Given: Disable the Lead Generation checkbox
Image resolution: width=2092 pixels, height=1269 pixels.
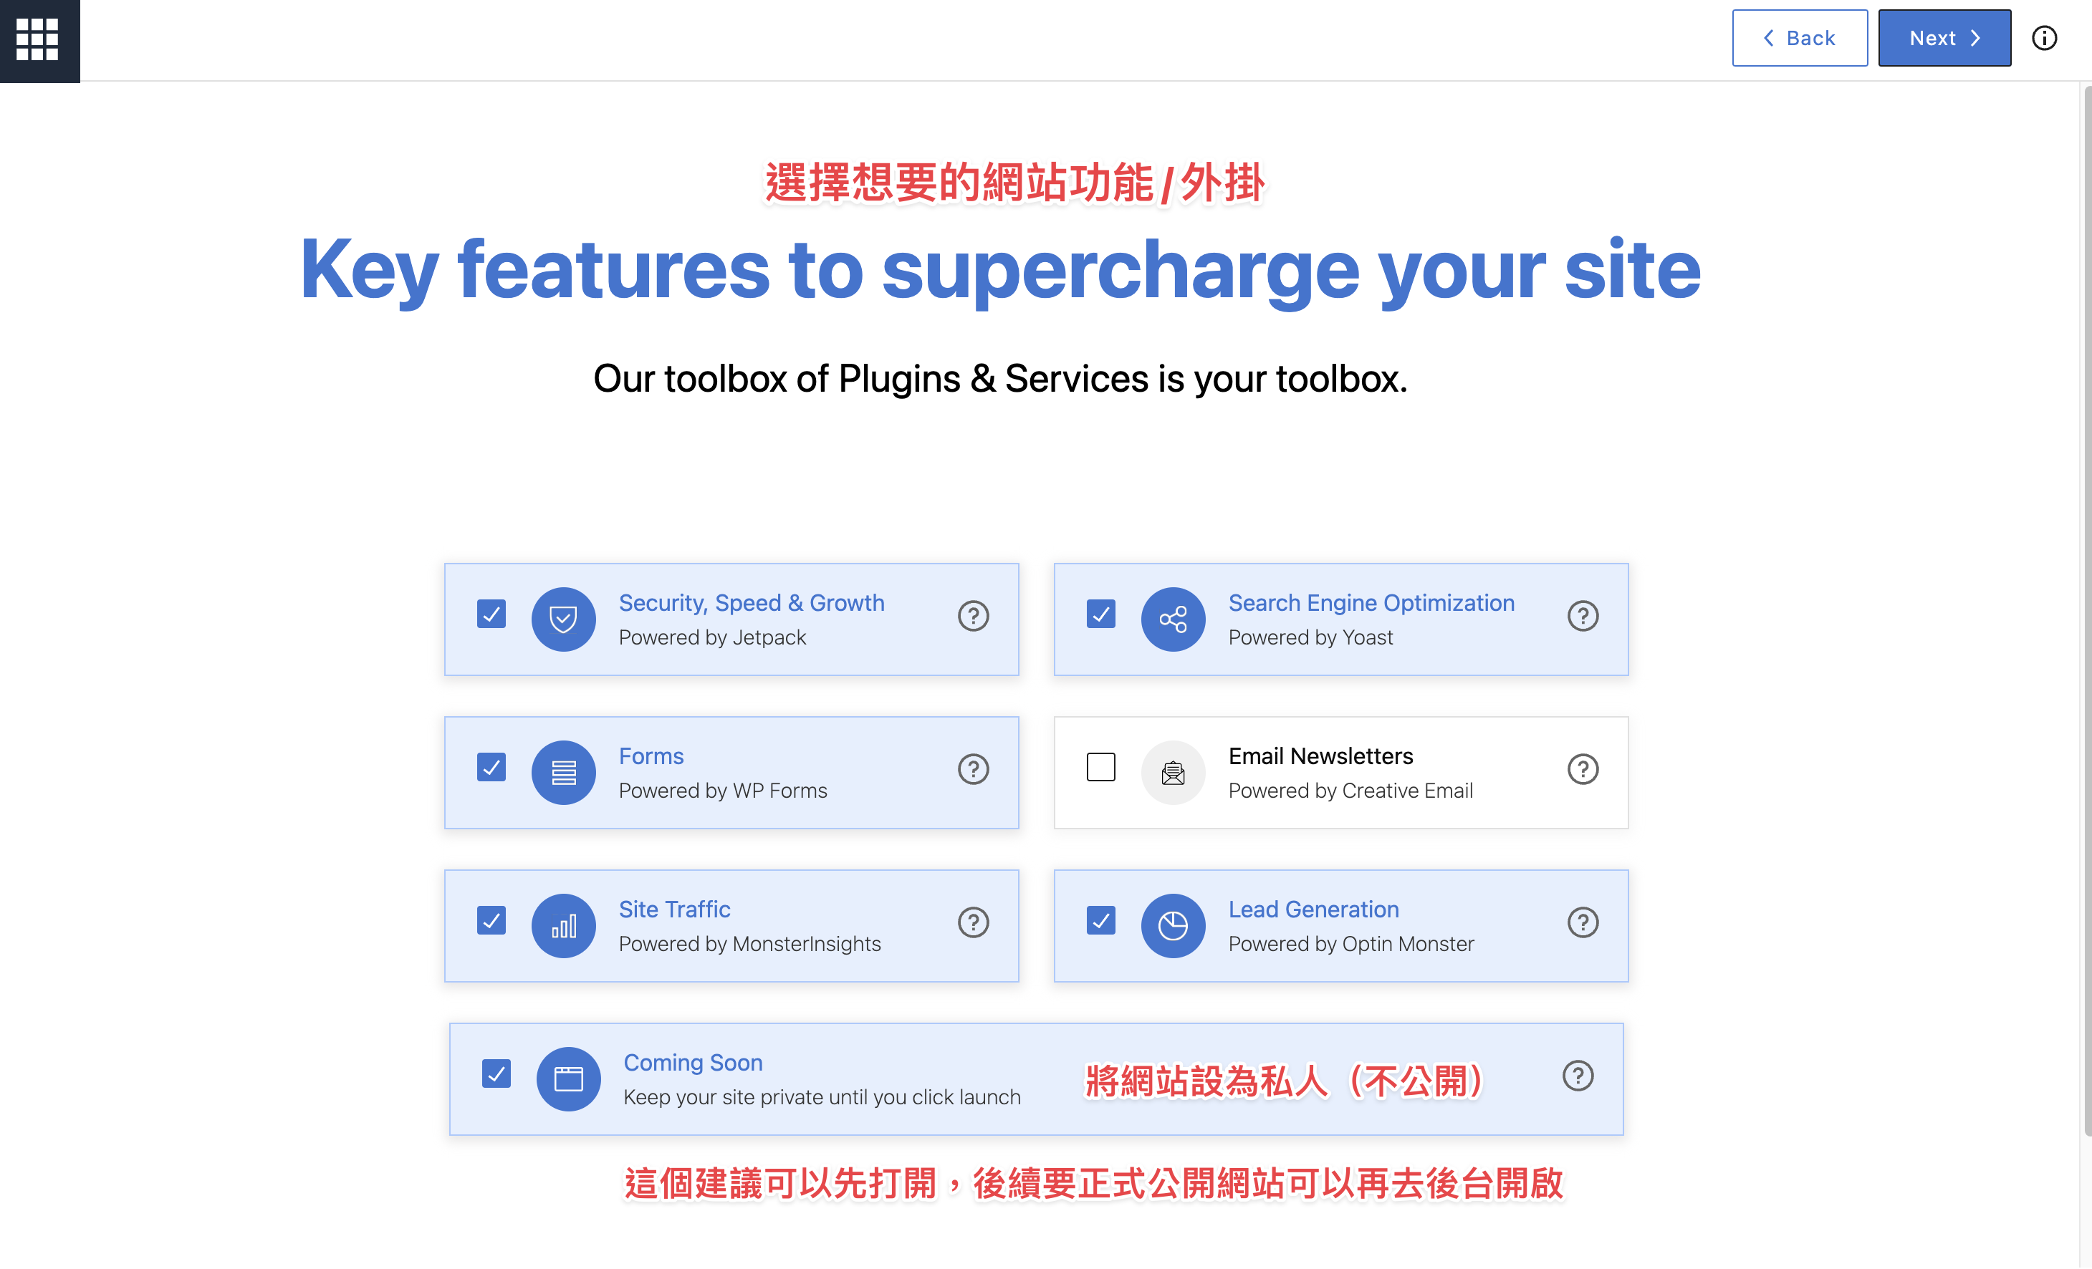Looking at the screenshot, I should [1100, 920].
